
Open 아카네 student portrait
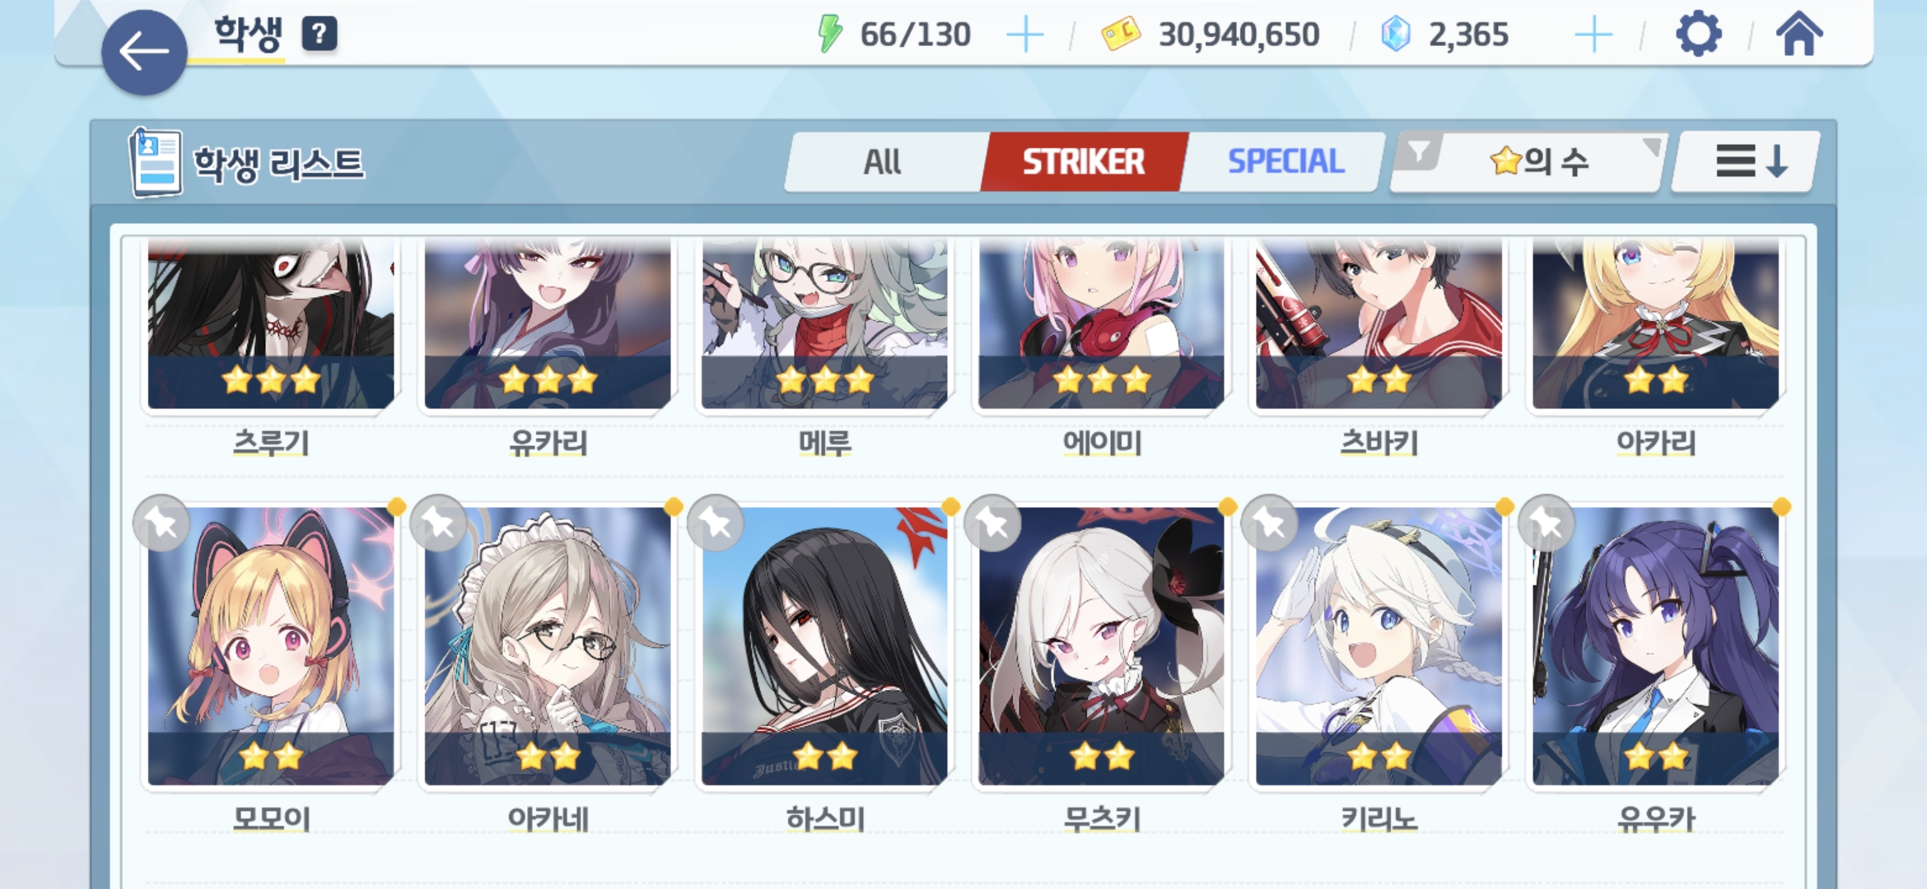point(548,646)
